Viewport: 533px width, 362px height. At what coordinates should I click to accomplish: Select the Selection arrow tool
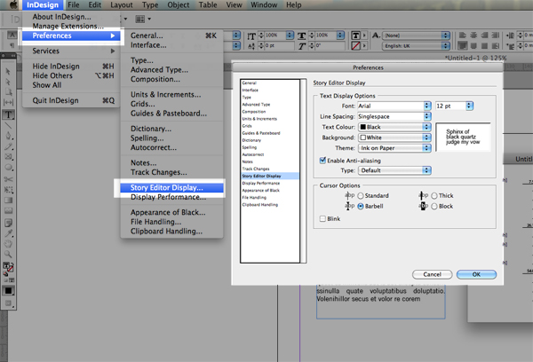pyautogui.click(x=9, y=71)
